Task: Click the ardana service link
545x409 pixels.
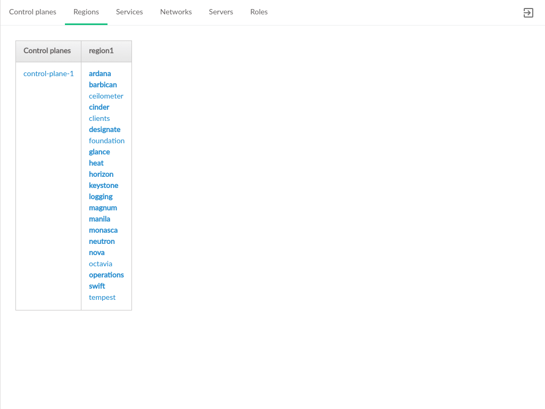Action: (100, 73)
